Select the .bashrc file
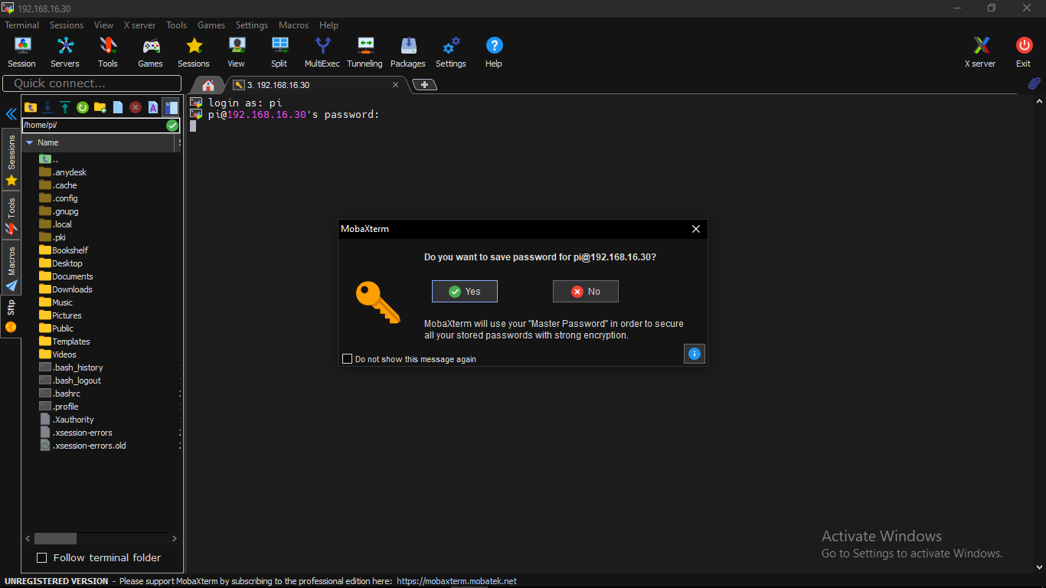 60,394
